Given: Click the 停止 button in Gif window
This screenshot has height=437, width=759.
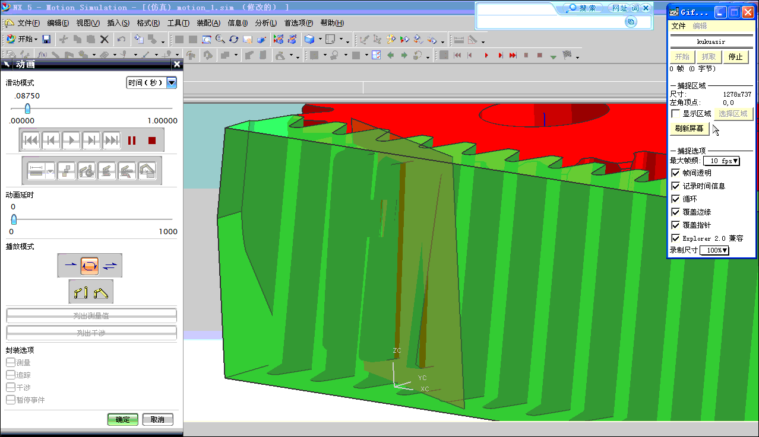Looking at the screenshot, I should (735, 57).
